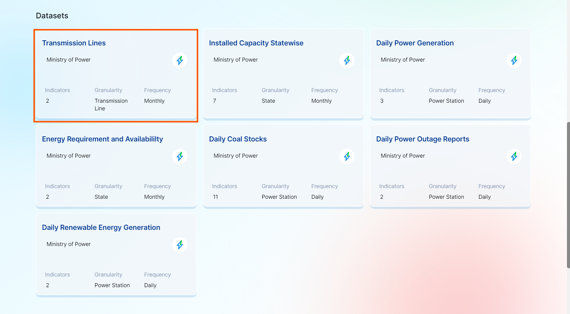Open the Daily Power Outage Reports dataset

coord(423,139)
